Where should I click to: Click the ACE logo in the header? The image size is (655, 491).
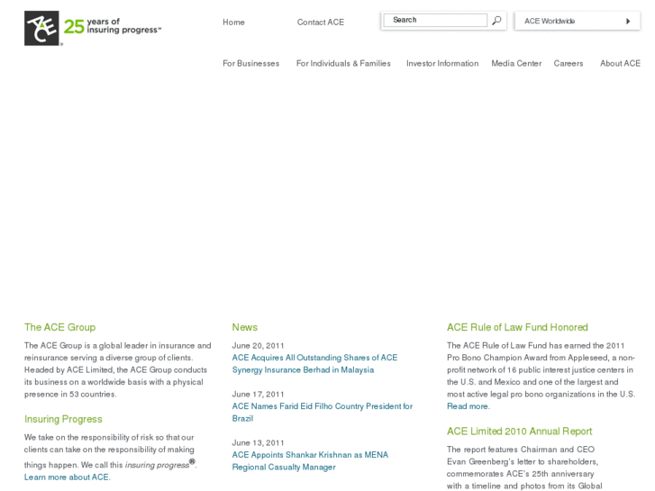41,28
